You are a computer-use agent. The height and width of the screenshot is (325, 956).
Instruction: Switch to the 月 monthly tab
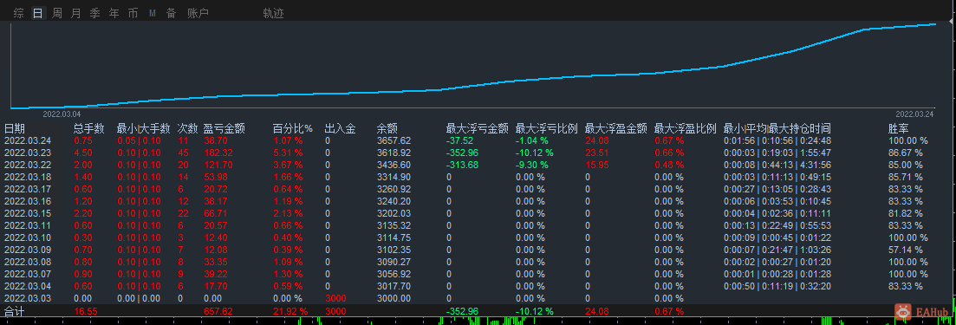(75, 13)
